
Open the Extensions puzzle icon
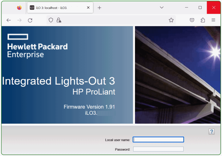(203, 20)
